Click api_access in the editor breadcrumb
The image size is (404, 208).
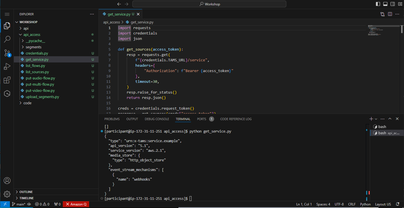111,22
